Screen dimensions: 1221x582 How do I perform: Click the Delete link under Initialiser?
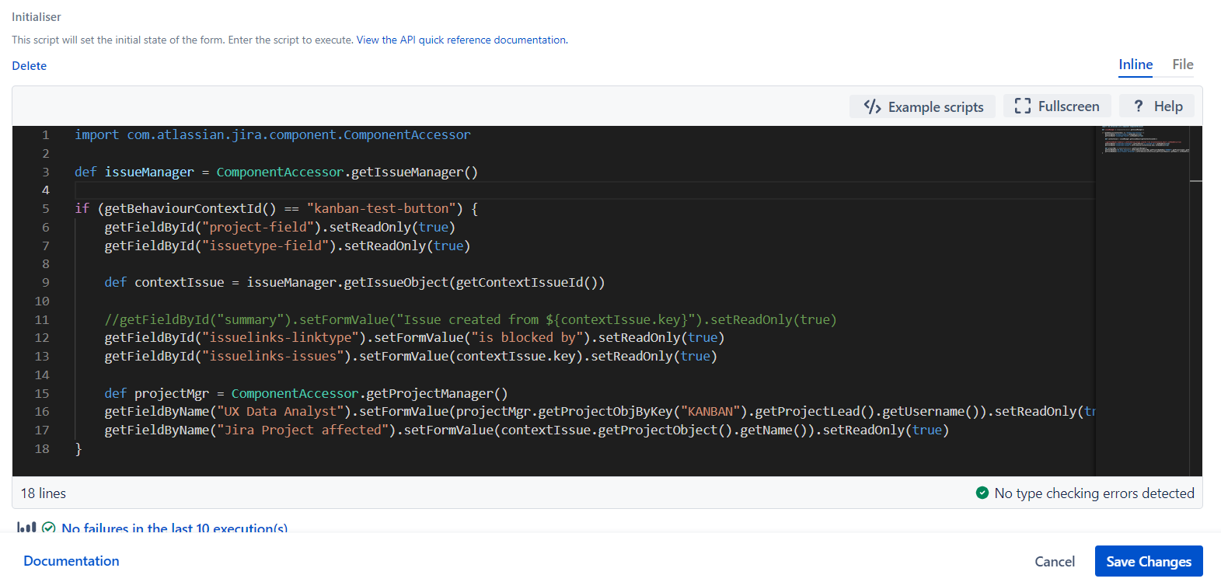coord(30,66)
